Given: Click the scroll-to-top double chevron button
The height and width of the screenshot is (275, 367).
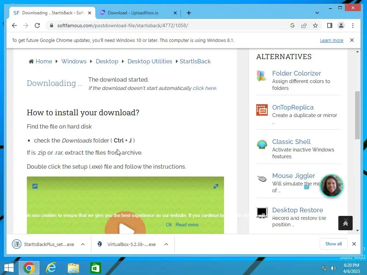Looking at the screenshot, I should coord(345,223).
